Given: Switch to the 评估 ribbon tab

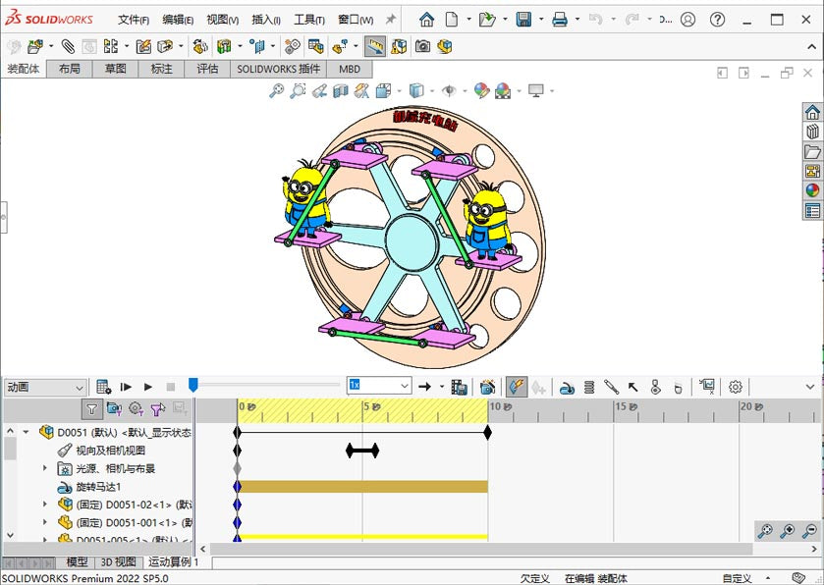Looking at the screenshot, I should tap(207, 69).
